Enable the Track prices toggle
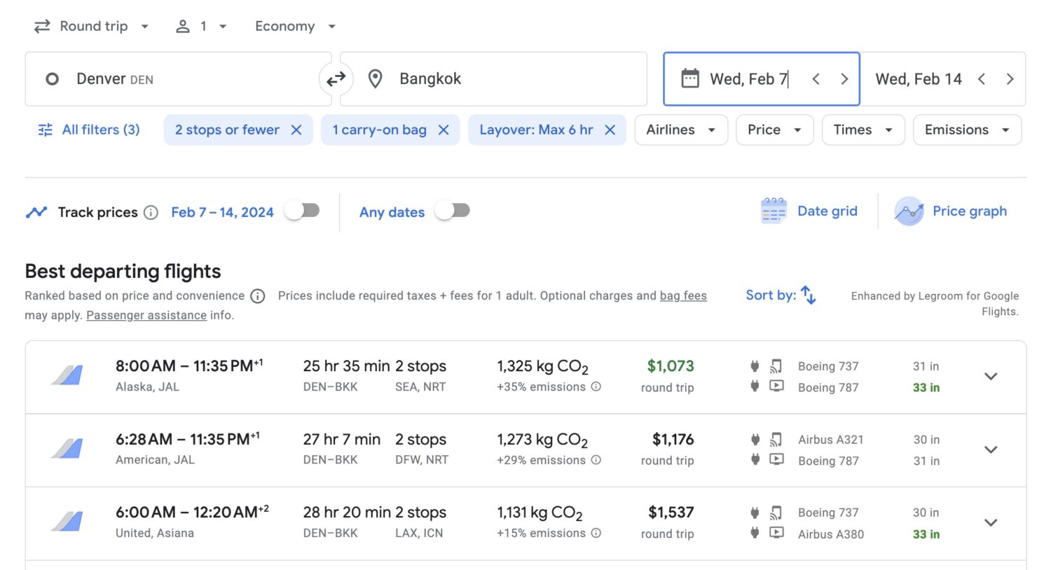The height and width of the screenshot is (570, 1051). [302, 211]
